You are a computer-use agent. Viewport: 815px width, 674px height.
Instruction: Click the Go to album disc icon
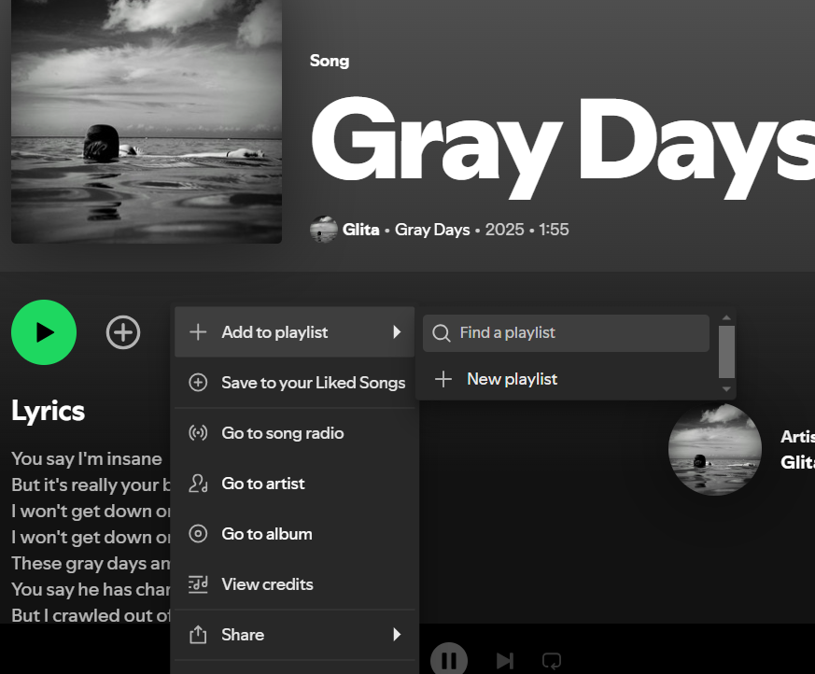(x=198, y=534)
